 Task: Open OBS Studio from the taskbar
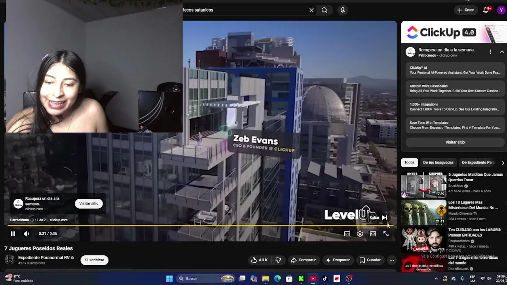coord(349,279)
